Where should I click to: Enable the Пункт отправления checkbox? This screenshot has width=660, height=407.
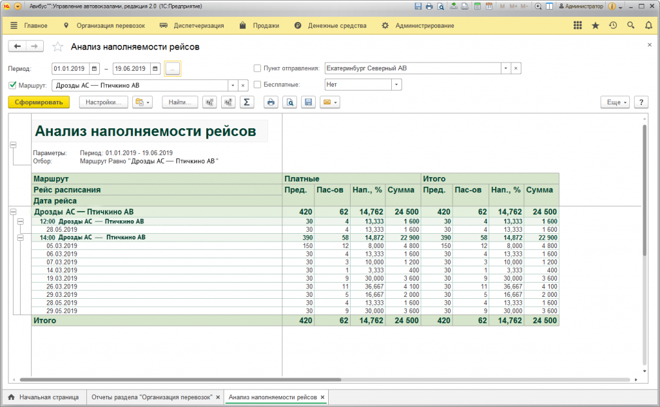(x=258, y=68)
